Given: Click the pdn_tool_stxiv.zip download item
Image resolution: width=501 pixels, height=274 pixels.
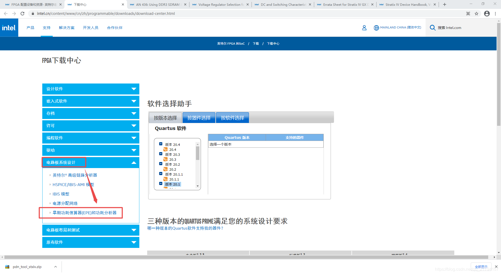Looking at the screenshot, I should (x=27, y=267).
